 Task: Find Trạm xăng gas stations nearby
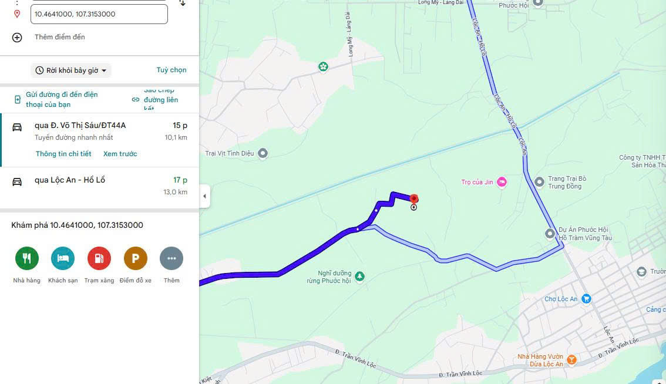(x=99, y=258)
